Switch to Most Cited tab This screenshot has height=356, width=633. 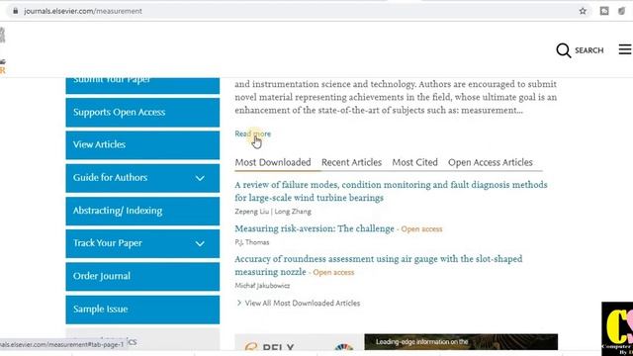pyautogui.click(x=414, y=162)
